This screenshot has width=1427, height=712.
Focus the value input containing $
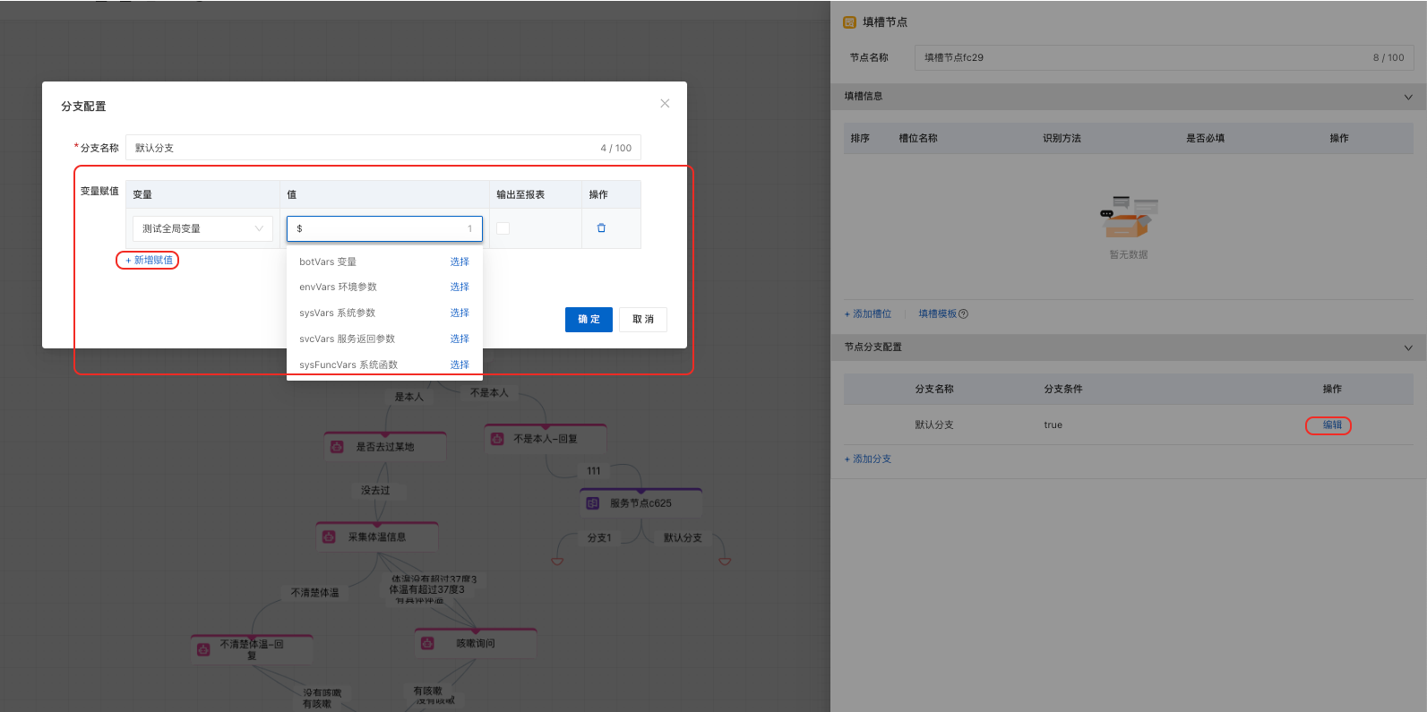click(x=384, y=228)
